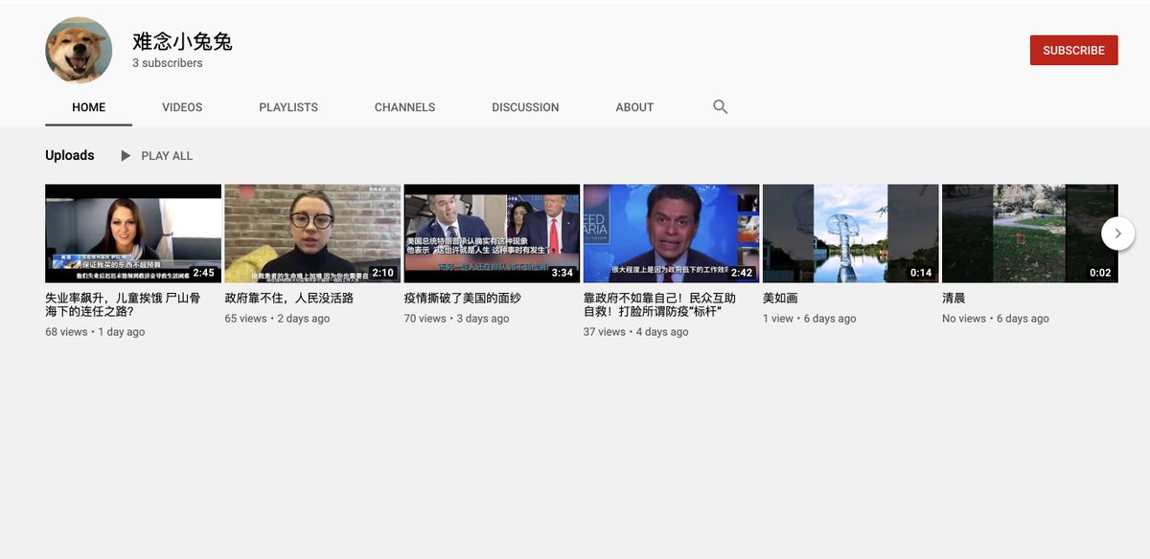The height and width of the screenshot is (559, 1150).
Task: Open video title 美如画
Action: tap(780, 298)
